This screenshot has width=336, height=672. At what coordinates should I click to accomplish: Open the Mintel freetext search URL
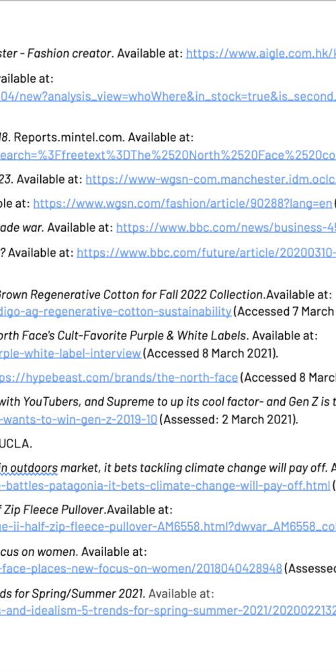point(168,155)
